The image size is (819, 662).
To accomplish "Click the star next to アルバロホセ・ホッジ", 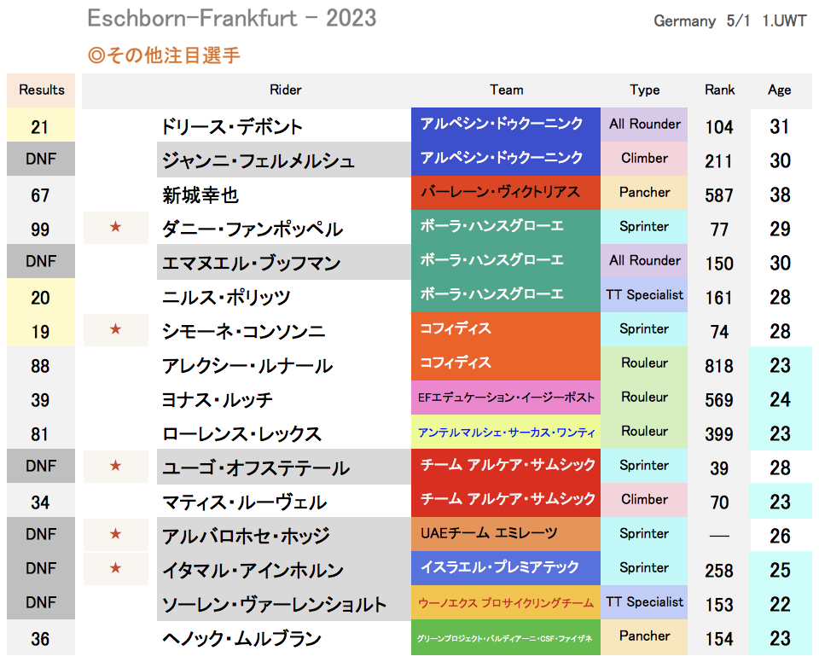I will click(x=115, y=535).
